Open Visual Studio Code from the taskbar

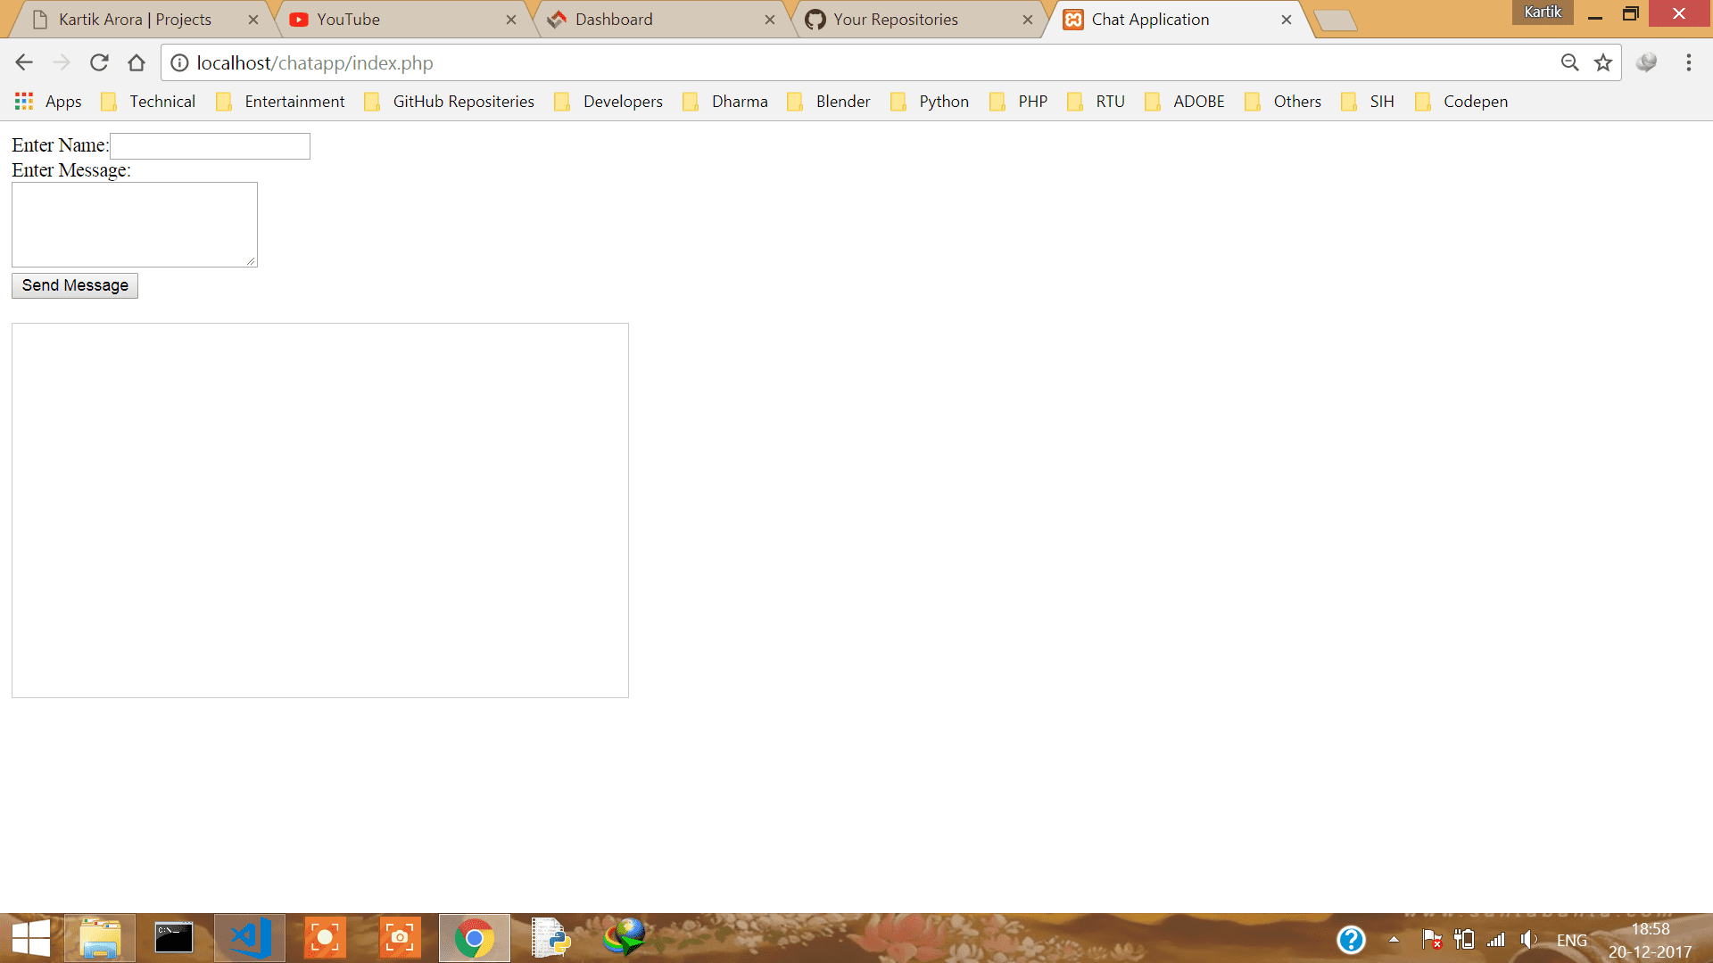[250, 938]
